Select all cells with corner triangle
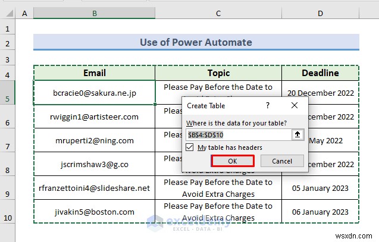The width and height of the screenshot is (379, 242). coord(9,13)
